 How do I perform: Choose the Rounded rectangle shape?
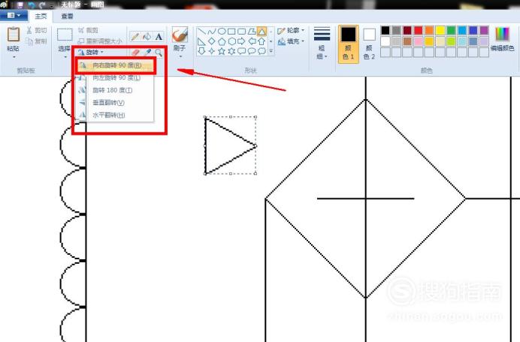(241, 32)
